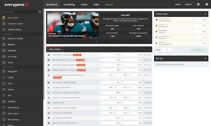
Task: Click the Stake amount input field
Action: [167, 50]
